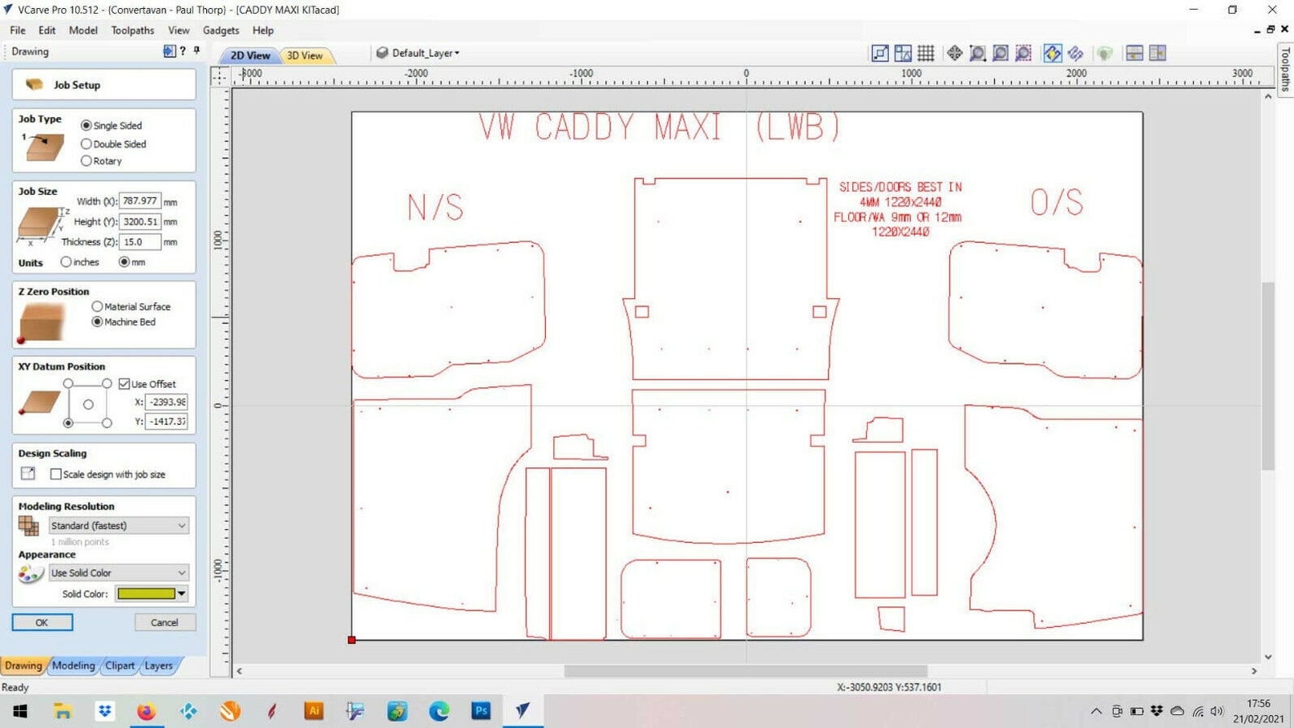Open the Appearance Use Solid Color dropdown
Screen dimensions: 1294x728
click(x=119, y=573)
